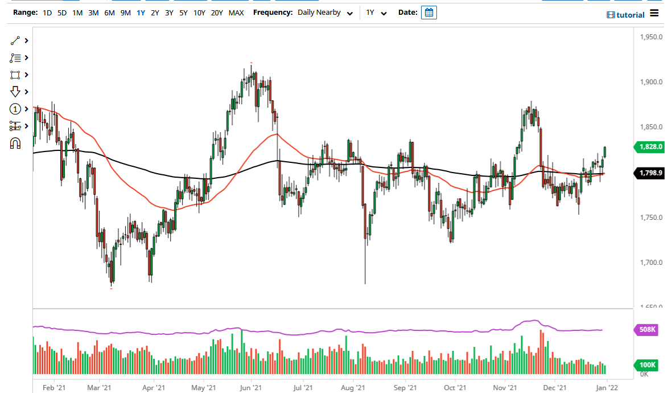Select the measurement ruler tool
The image size is (668, 393).
(x=15, y=126)
